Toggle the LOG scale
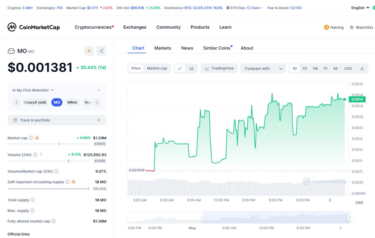 click(x=348, y=69)
